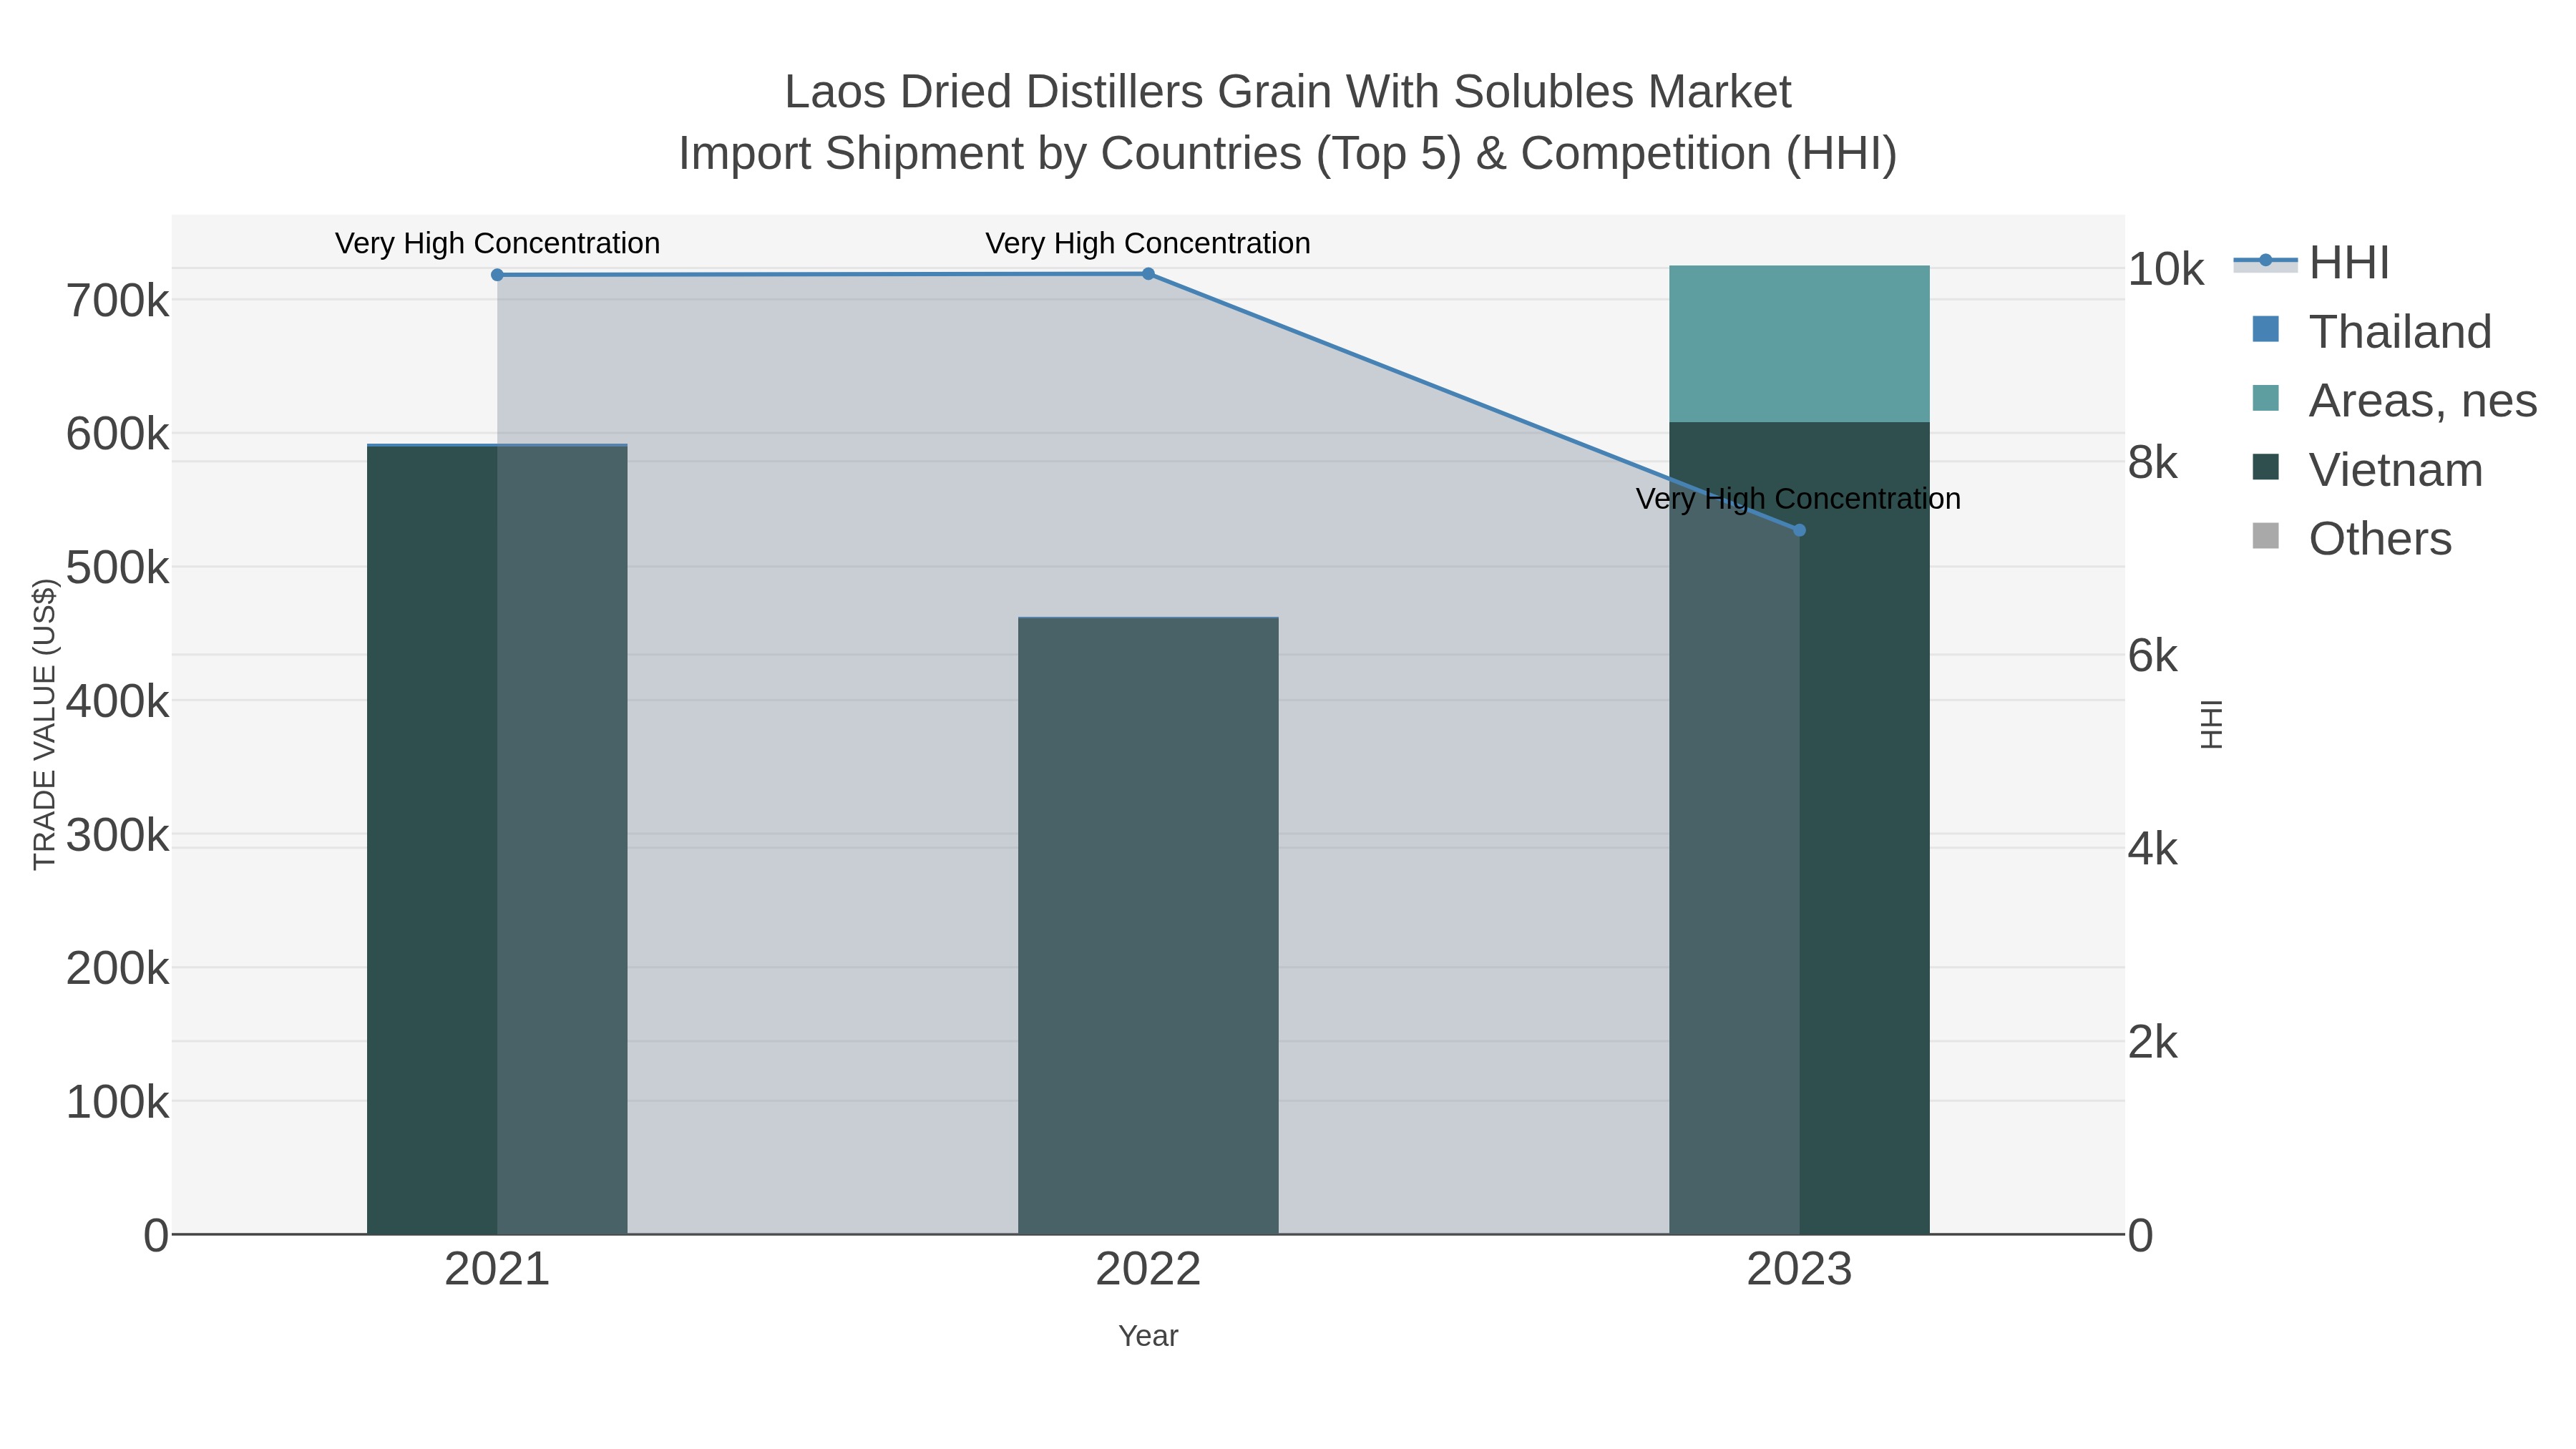This screenshot has height=1449, width=2576.
Task: Click the chart title 'Laos Dried Distillers Grain'
Action: coord(1288,92)
